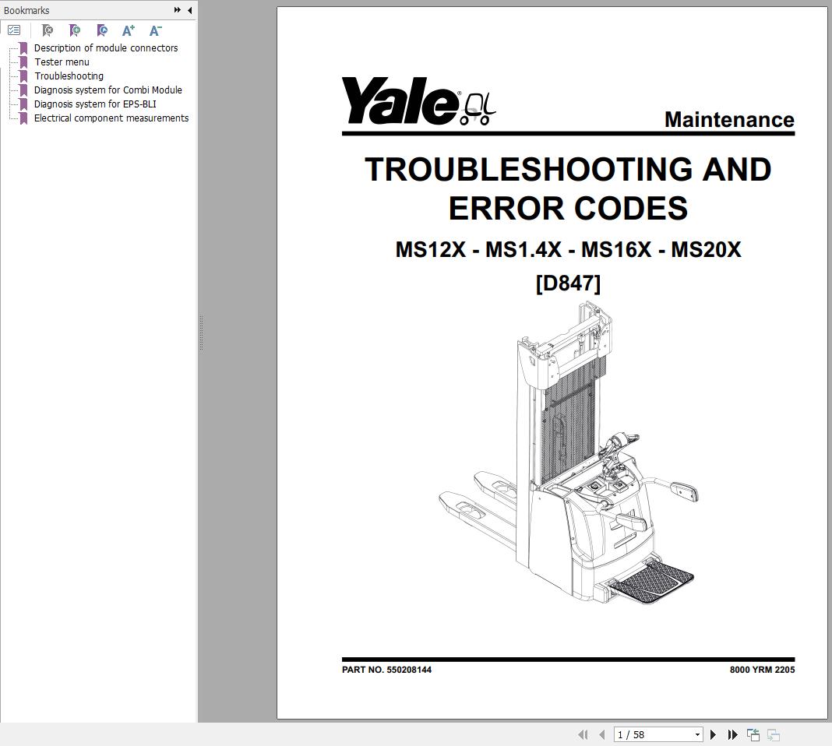Click the 'Maintenance' heading text

pos(729,119)
